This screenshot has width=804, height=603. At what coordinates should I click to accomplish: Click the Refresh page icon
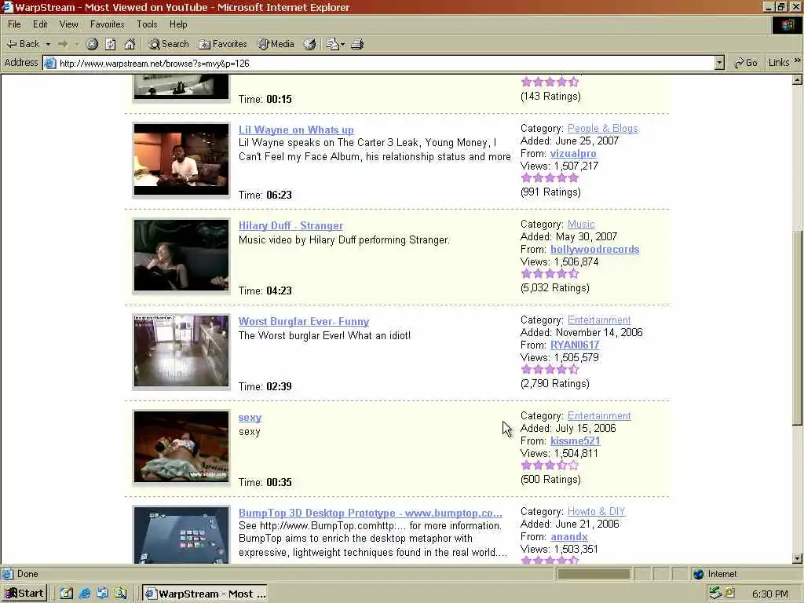[111, 44]
